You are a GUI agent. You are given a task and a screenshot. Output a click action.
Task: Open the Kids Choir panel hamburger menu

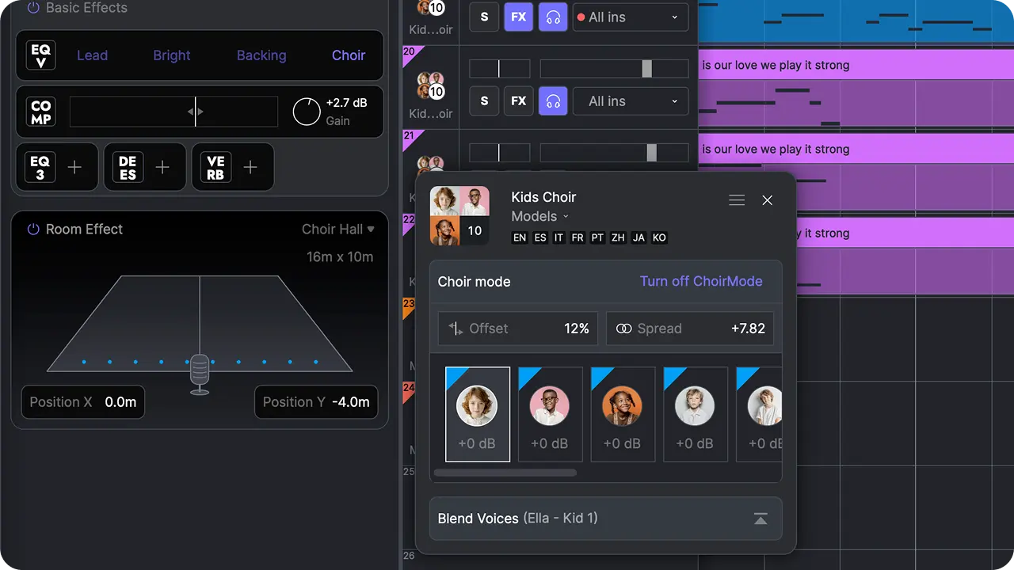pyautogui.click(x=737, y=200)
